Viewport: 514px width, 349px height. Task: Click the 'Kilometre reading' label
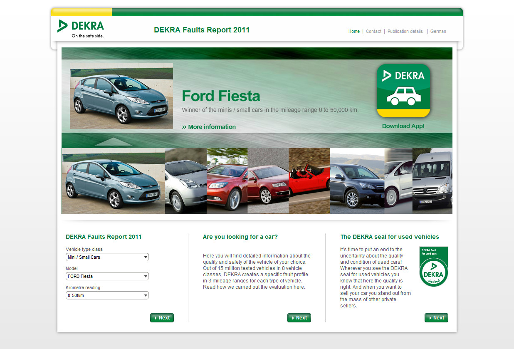(83, 287)
